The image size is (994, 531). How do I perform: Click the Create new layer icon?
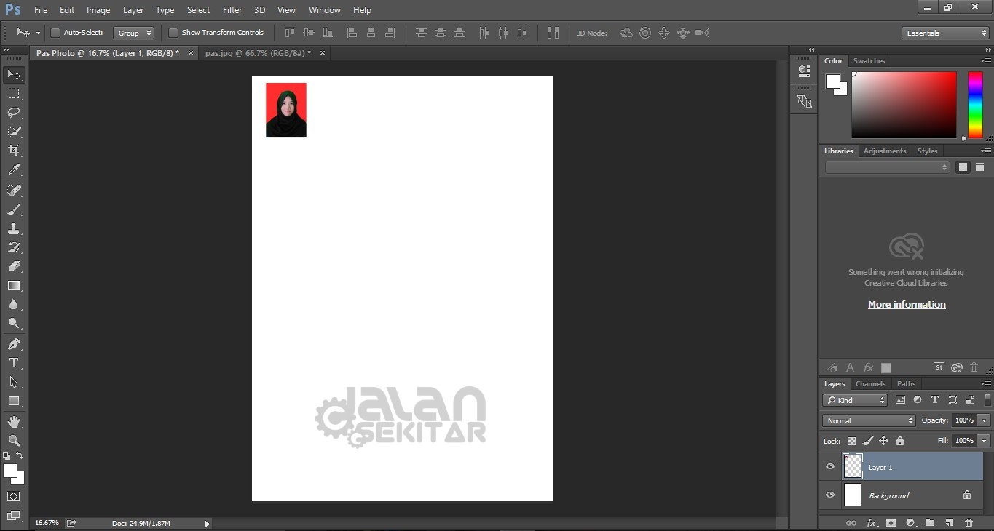(949, 523)
